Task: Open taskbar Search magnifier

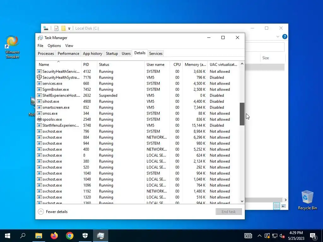Action: (x=23, y=236)
